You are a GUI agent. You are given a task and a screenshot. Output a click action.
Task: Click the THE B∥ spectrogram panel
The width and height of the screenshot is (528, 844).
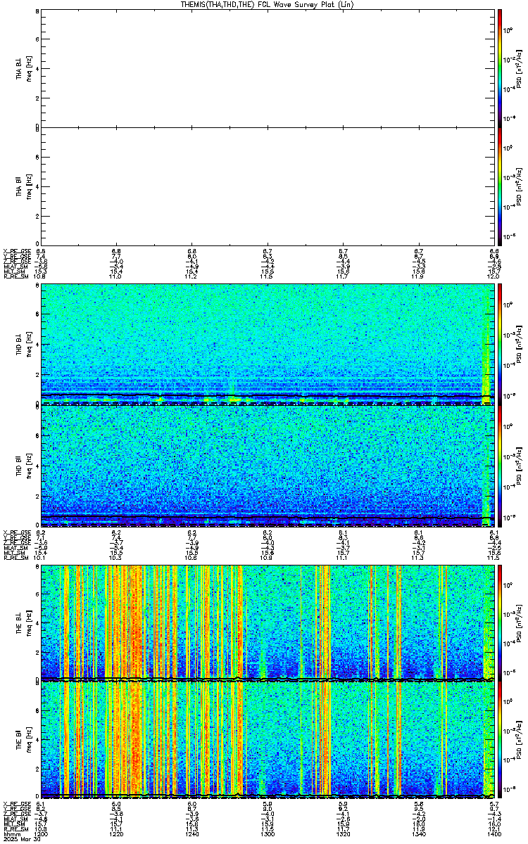click(x=266, y=740)
